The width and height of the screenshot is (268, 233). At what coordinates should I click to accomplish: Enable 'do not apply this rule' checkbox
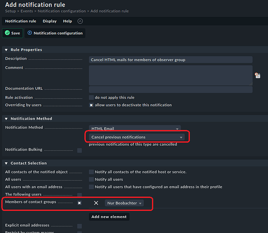tap(91, 97)
